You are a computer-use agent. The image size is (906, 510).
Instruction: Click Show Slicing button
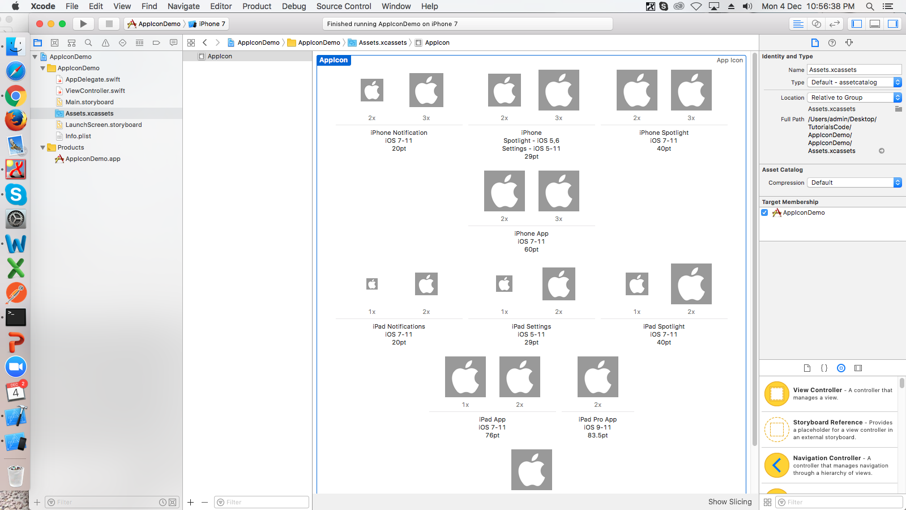click(730, 501)
